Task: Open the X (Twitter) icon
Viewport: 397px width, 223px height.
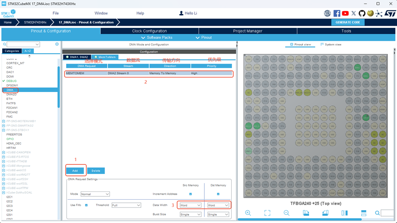Action: click(x=354, y=13)
